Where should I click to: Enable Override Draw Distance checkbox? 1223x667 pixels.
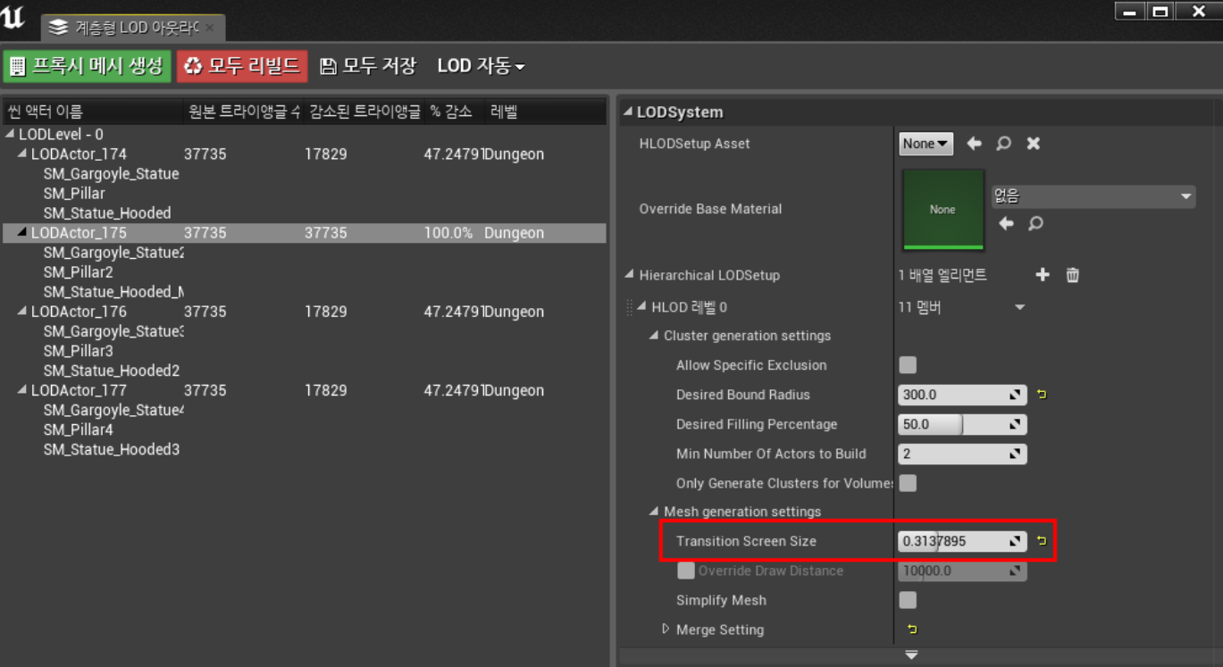(686, 571)
